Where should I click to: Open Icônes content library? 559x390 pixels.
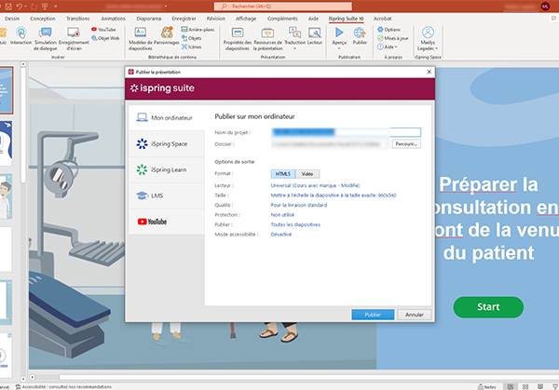pyautogui.click(x=191, y=47)
